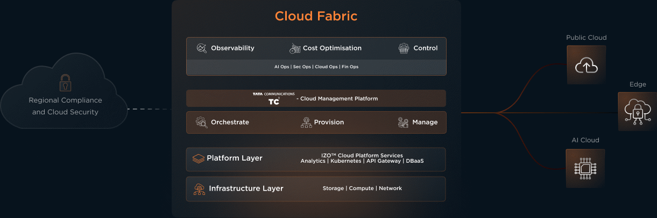Click the Observability label
The width and height of the screenshot is (657, 218).
click(232, 48)
